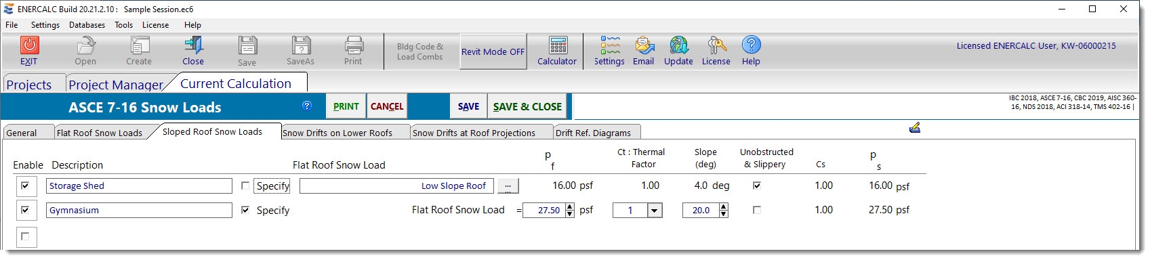Click the CANCEL button
This screenshot has height=260, width=1150.
click(387, 107)
